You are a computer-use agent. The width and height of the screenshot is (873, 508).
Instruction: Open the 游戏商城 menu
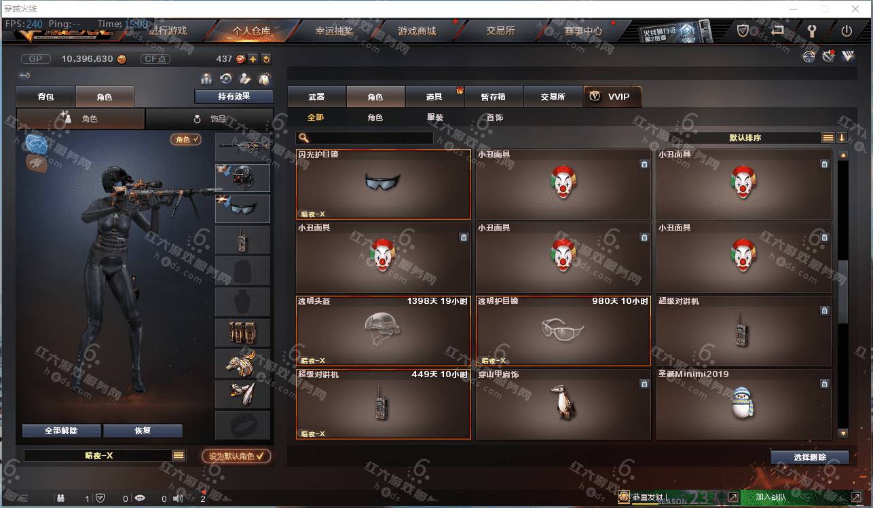(x=417, y=31)
